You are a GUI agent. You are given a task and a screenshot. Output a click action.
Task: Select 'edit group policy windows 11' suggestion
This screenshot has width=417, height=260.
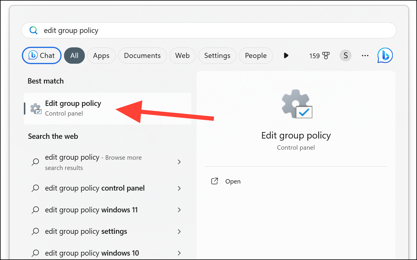(108, 210)
